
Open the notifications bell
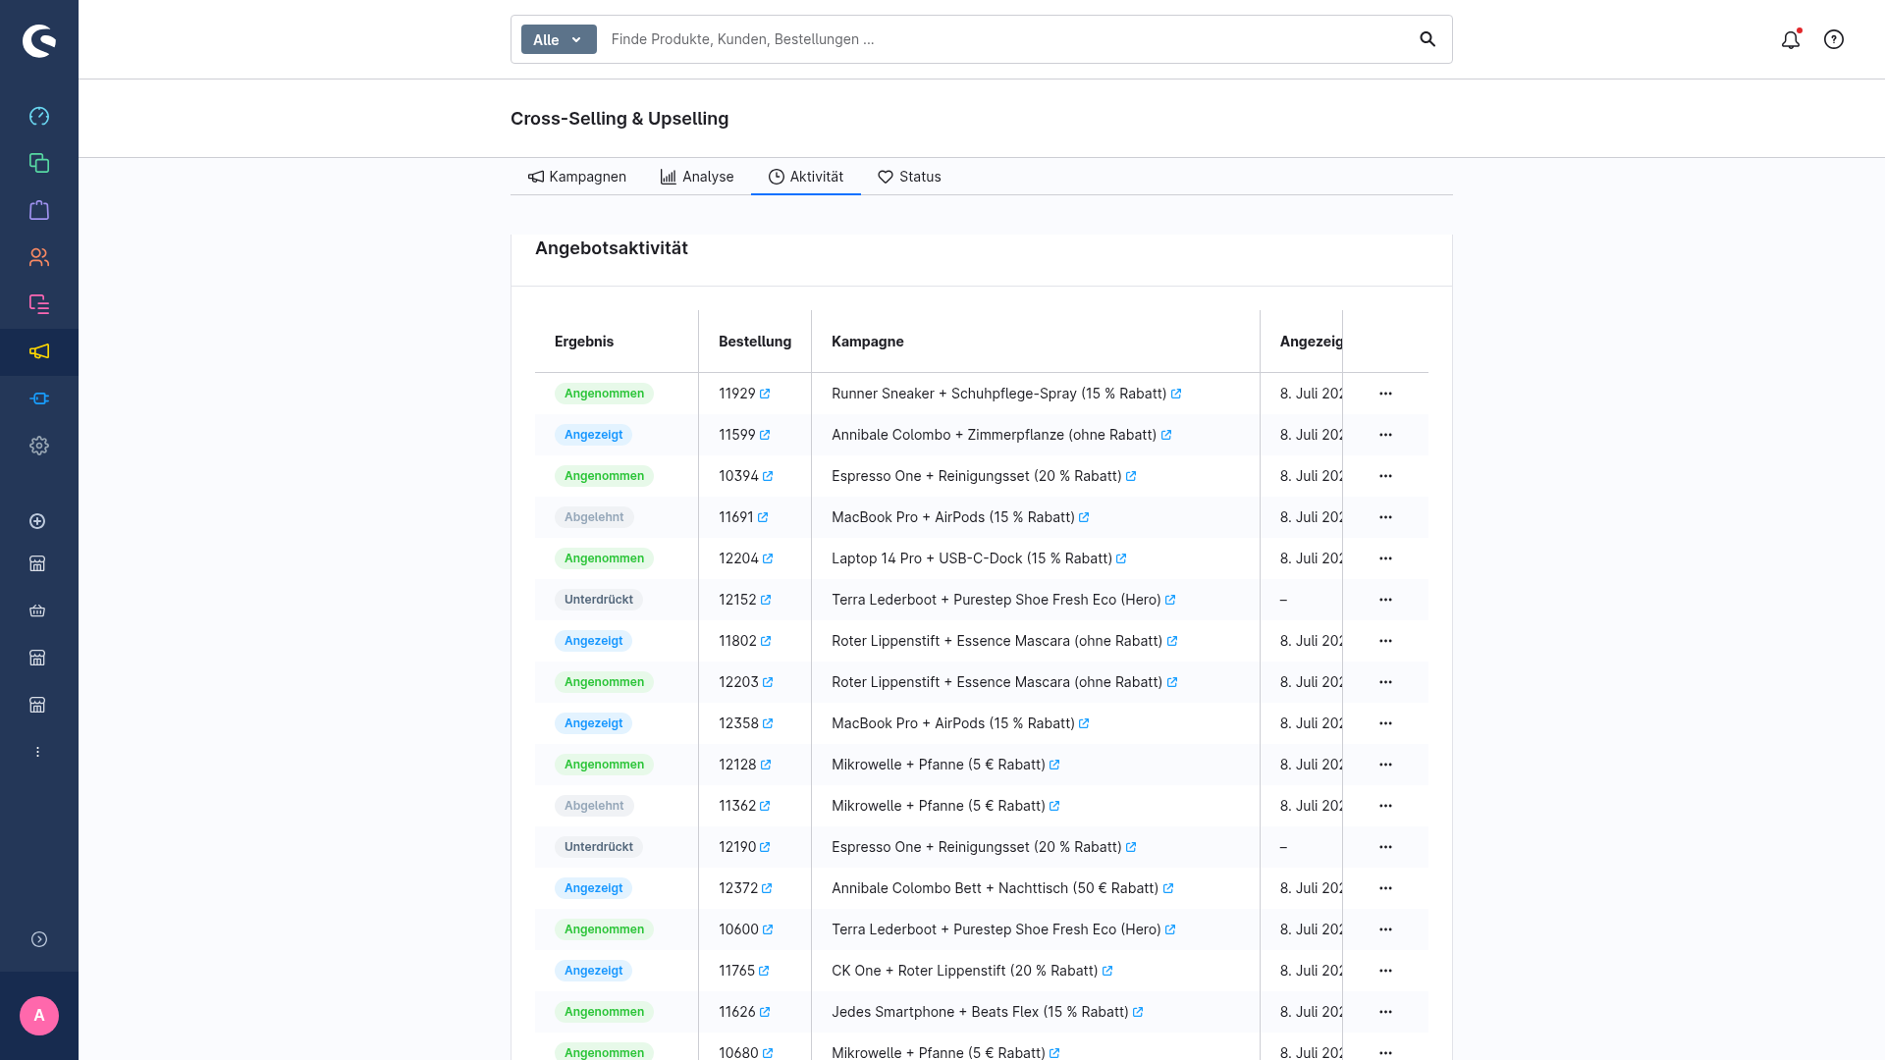[1791, 39]
